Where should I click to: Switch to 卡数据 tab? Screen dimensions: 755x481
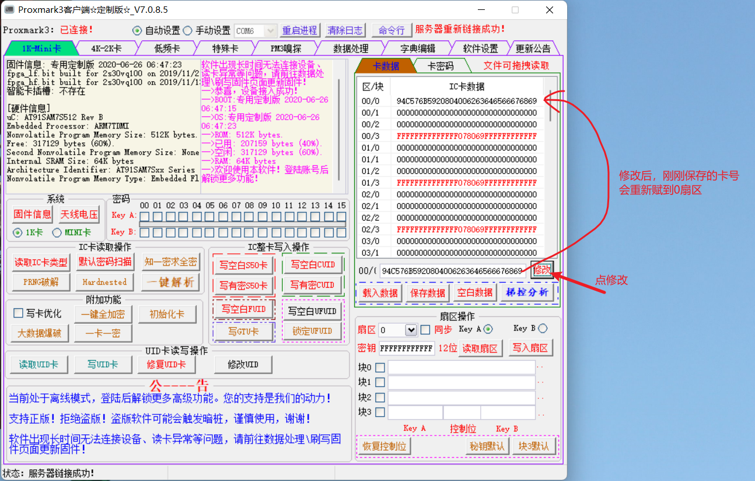tap(386, 66)
